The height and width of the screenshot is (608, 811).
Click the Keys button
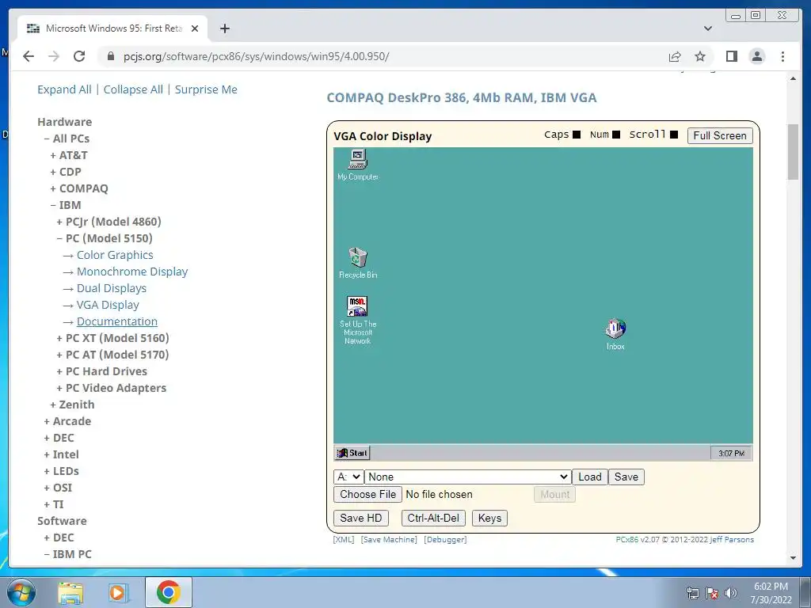coord(489,518)
